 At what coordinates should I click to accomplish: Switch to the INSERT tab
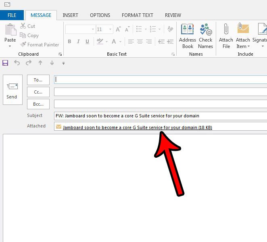click(x=70, y=15)
